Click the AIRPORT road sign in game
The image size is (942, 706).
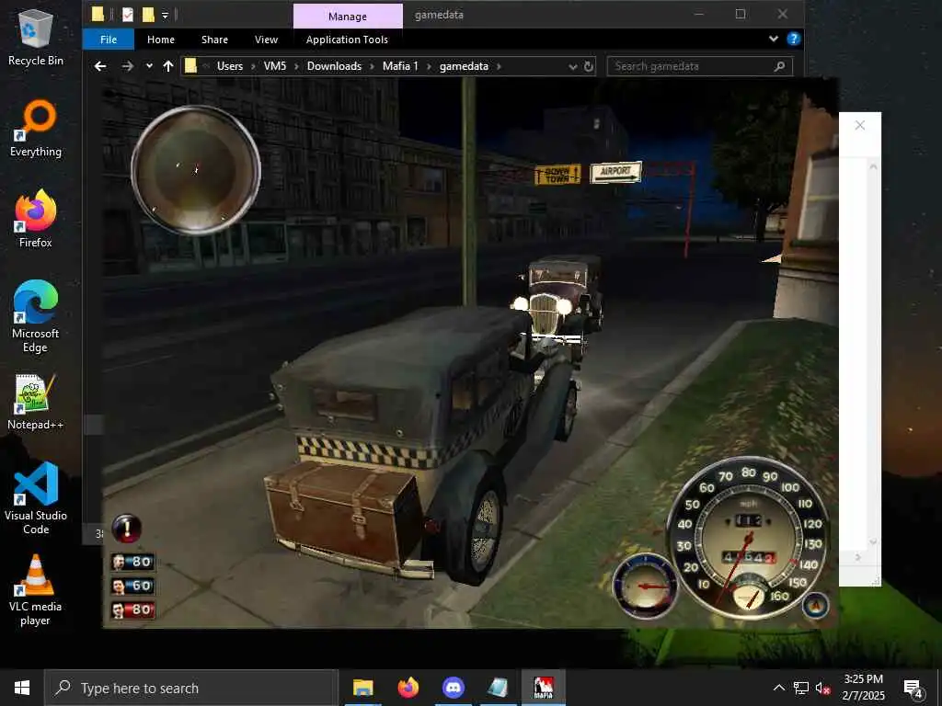tap(615, 172)
